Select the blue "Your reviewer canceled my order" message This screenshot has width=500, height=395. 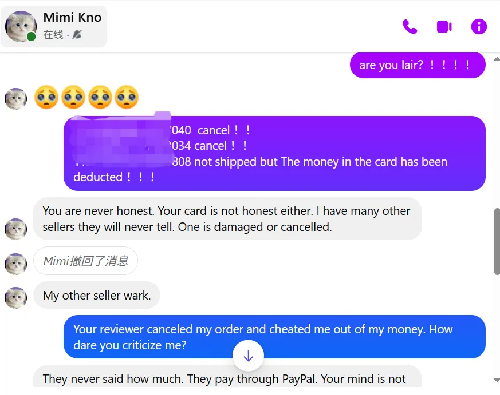[274, 337]
